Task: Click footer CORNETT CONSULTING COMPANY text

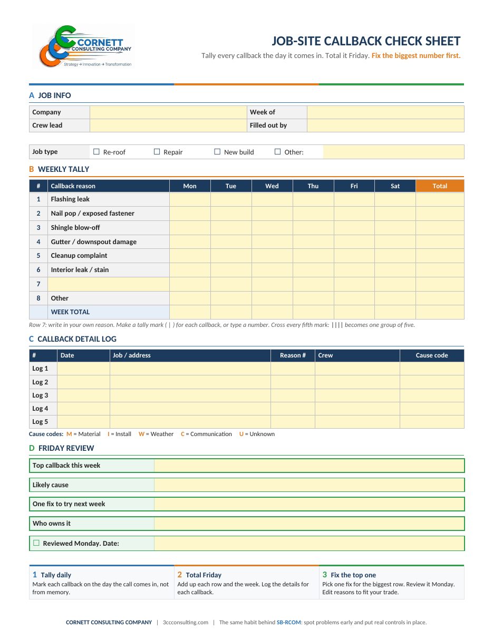Action: (x=109, y=622)
